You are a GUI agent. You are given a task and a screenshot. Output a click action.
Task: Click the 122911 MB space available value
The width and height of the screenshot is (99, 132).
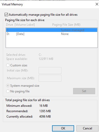(46, 59)
